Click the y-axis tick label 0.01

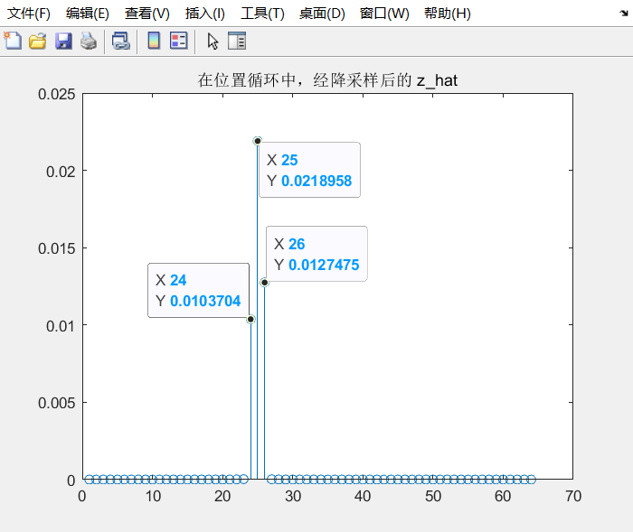coord(61,326)
